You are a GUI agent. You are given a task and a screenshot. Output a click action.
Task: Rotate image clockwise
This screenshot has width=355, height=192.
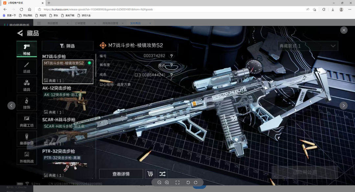tap(196, 182)
